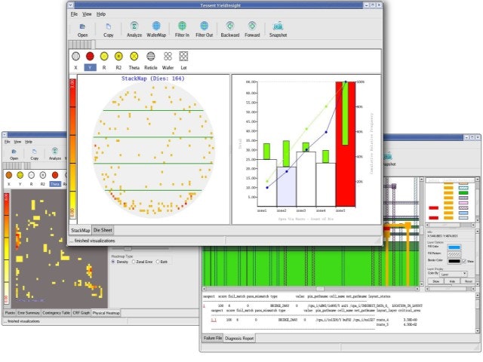The width and height of the screenshot is (483, 362).
Task: Run Analyze in the front window toolbar
Action: click(134, 26)
